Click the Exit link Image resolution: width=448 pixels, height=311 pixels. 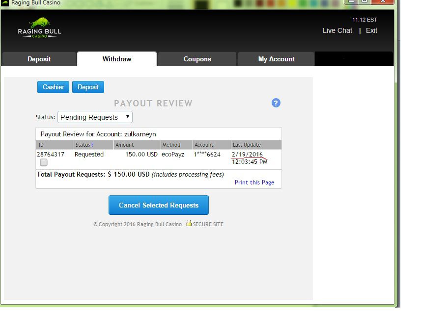coord(371,30)
